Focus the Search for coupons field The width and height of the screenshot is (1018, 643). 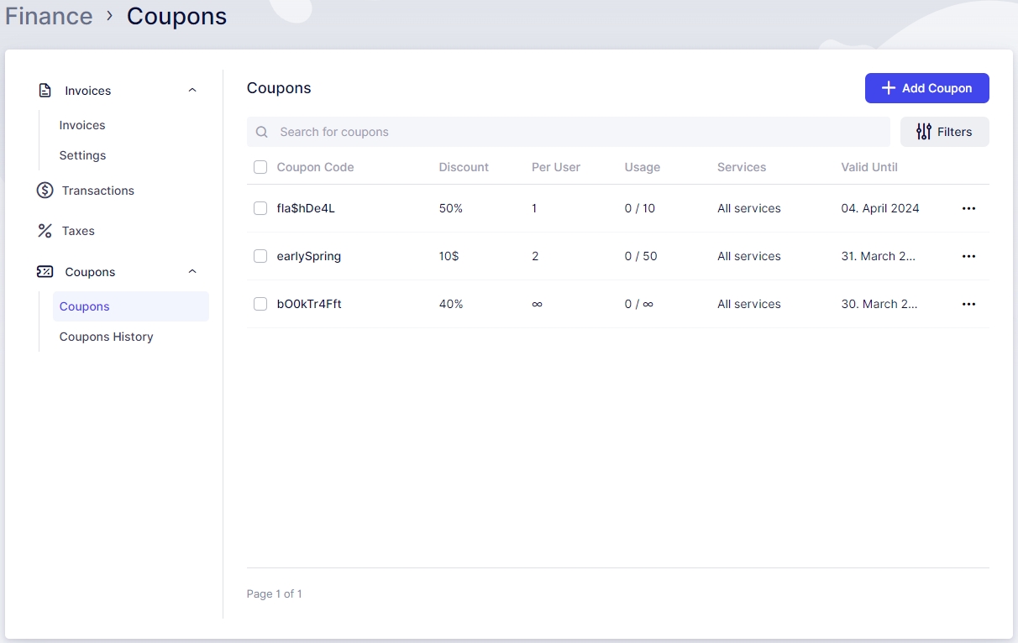[x=580, y=132]
